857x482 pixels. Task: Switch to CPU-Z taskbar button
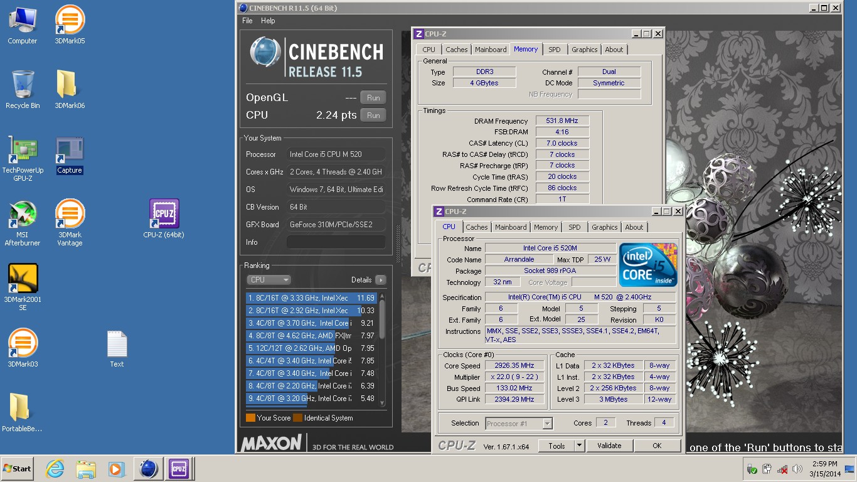coord(179,469)
